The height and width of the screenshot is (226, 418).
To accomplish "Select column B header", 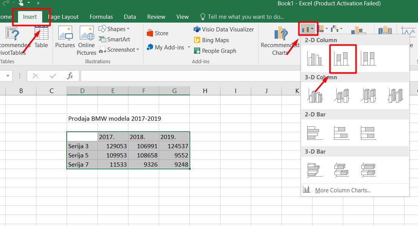I will pos(21,91).
